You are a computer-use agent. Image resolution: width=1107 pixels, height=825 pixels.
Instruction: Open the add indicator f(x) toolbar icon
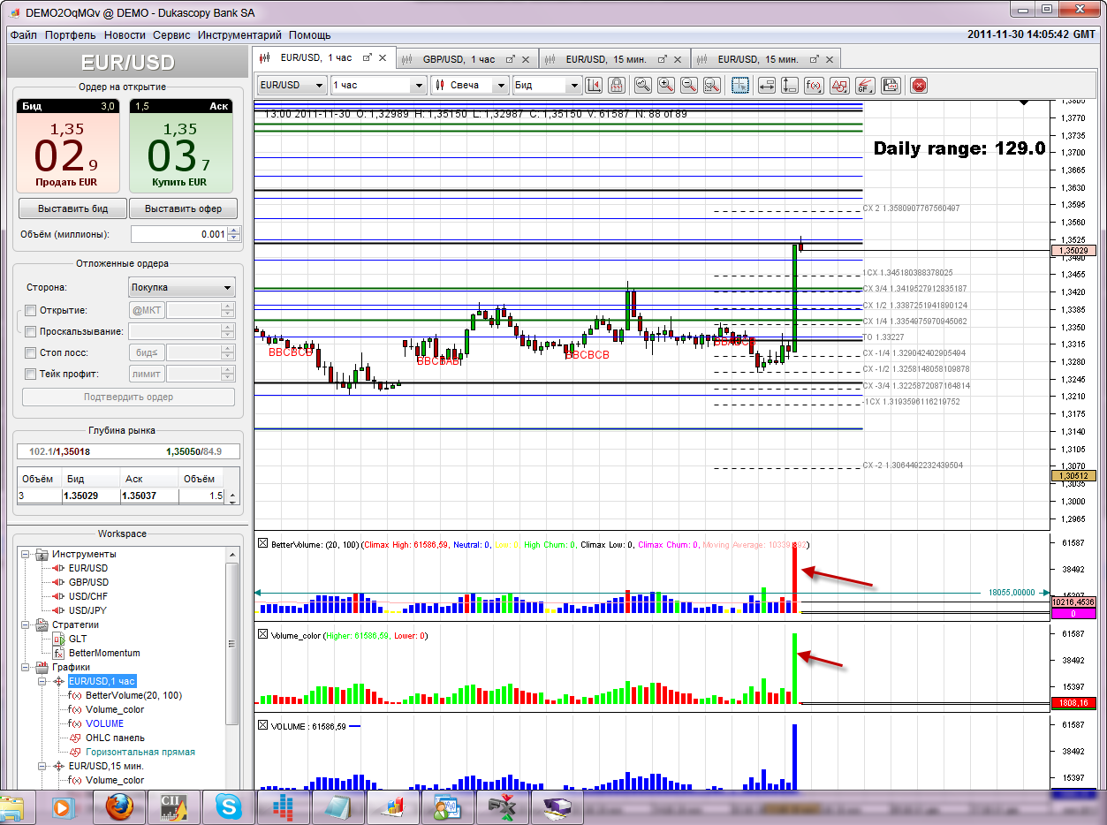[x=815, y=86]
